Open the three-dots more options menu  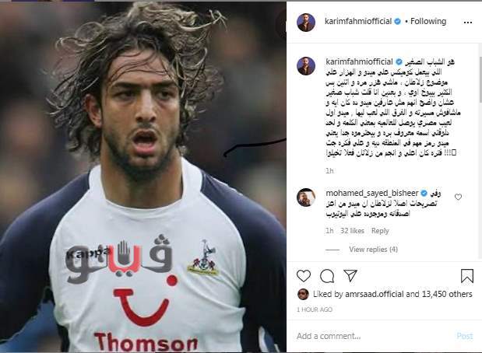pyautogui.click(x=467, y=23)
